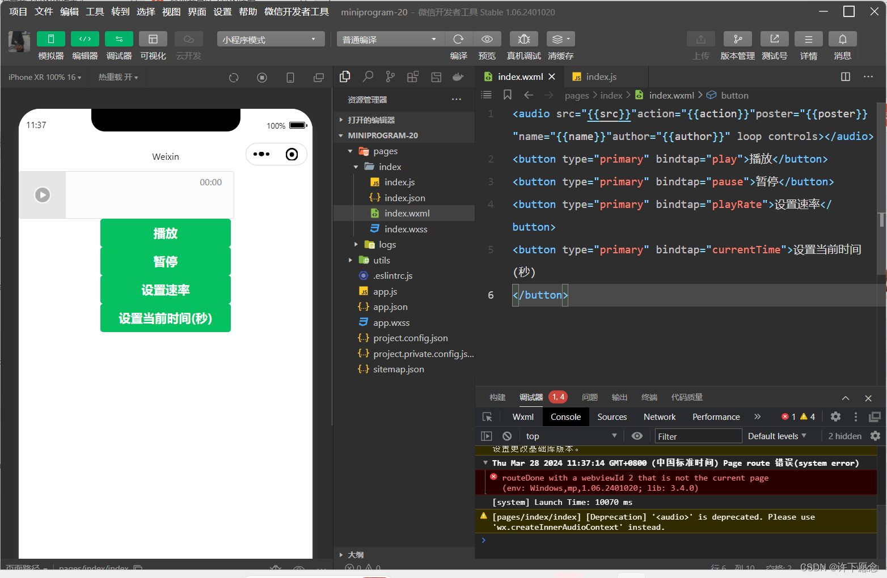Click the editor bookmark icon
Image resolution: width=887 pixels, height=578 pixels.
click(508, 95)
